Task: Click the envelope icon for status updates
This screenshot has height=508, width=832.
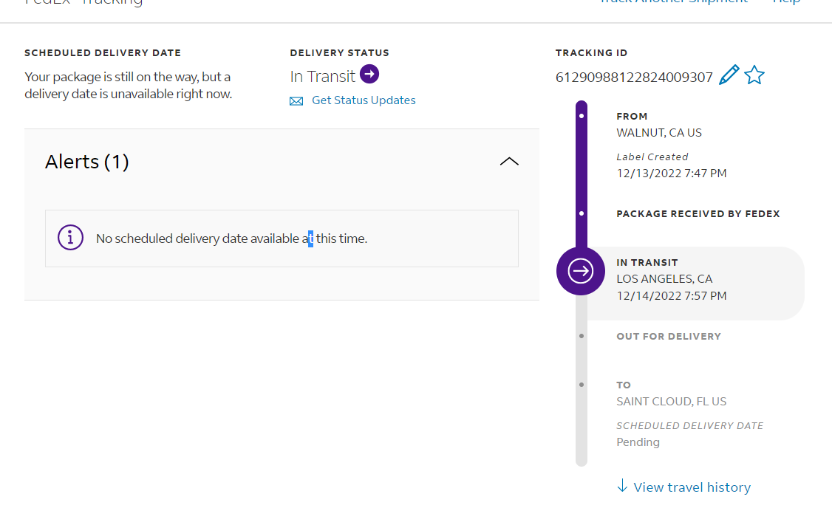Action: (296, 101)
